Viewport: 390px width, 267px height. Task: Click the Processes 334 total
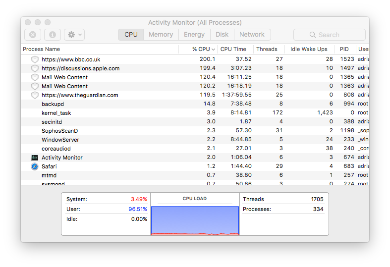pyautogui.click(x=318, y=210)
